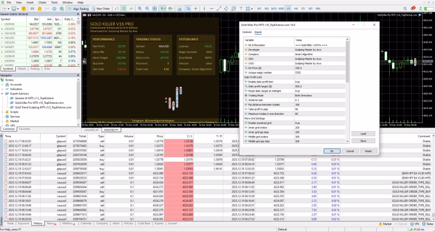Click the 'Initial lot size' value 0.1
The width and height of the screenshot is (435, 232).
(x=320, y=100)
